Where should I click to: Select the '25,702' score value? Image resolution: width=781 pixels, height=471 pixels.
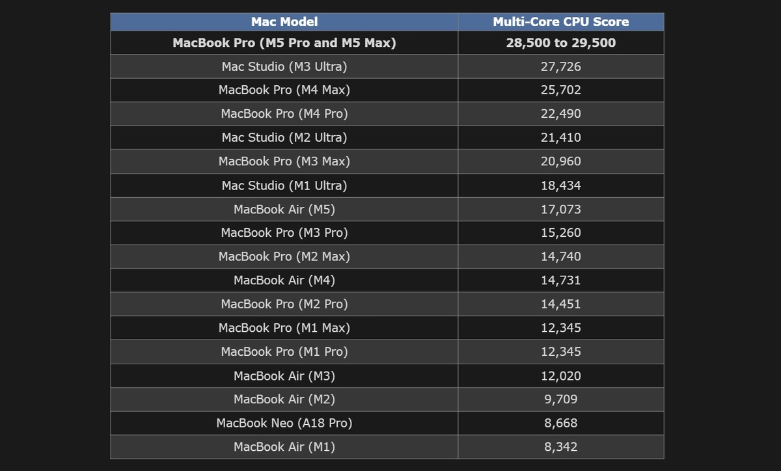(x=561, y=90)
